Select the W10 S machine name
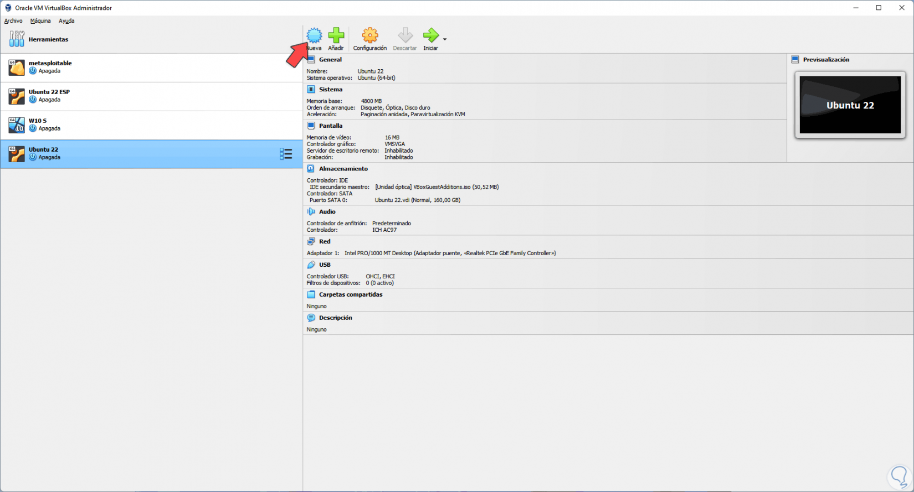 38,121
